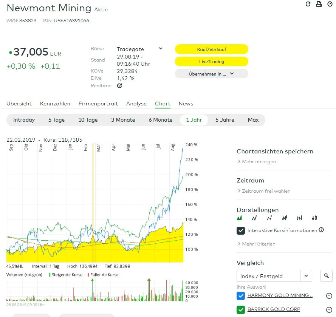Open the help question mark icon
The width and height of the screenshot is (336, 317).
(330, 4)
